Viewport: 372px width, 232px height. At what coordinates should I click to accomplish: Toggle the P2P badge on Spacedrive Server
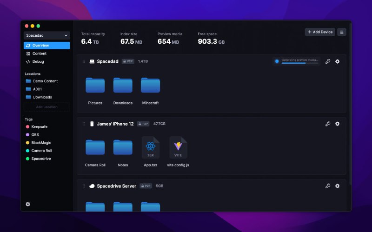146,186
